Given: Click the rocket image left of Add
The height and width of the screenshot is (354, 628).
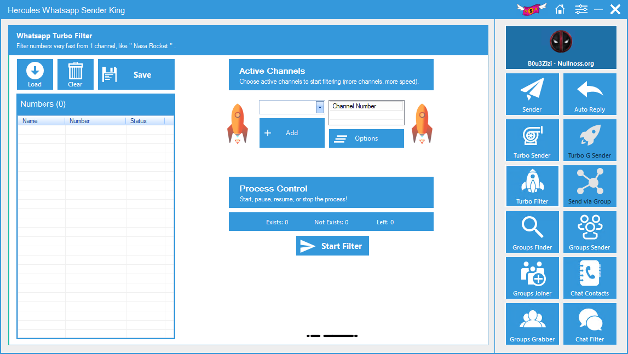Looking at the screenshot, I should point(238,124).
